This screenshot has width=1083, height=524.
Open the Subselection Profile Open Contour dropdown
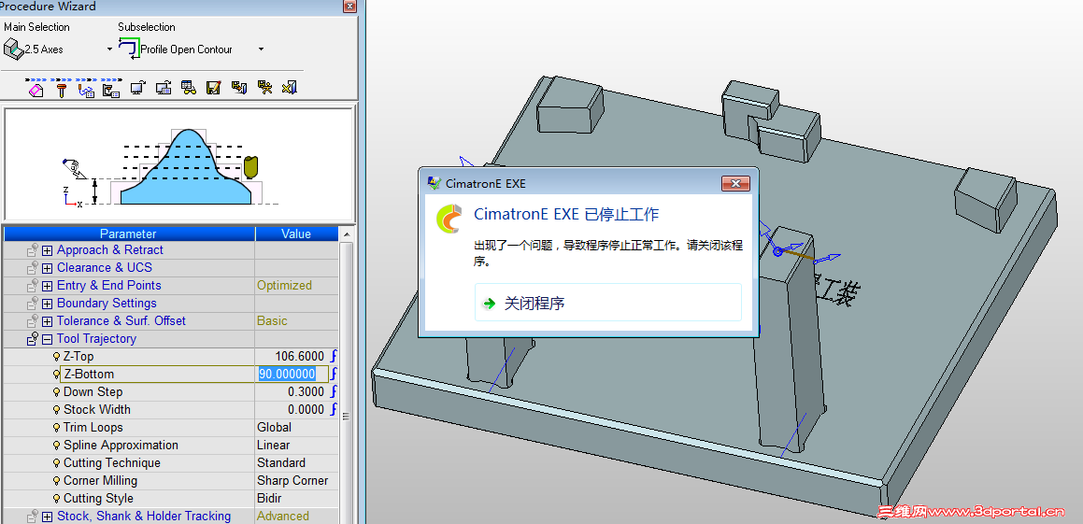coord(261,49)
